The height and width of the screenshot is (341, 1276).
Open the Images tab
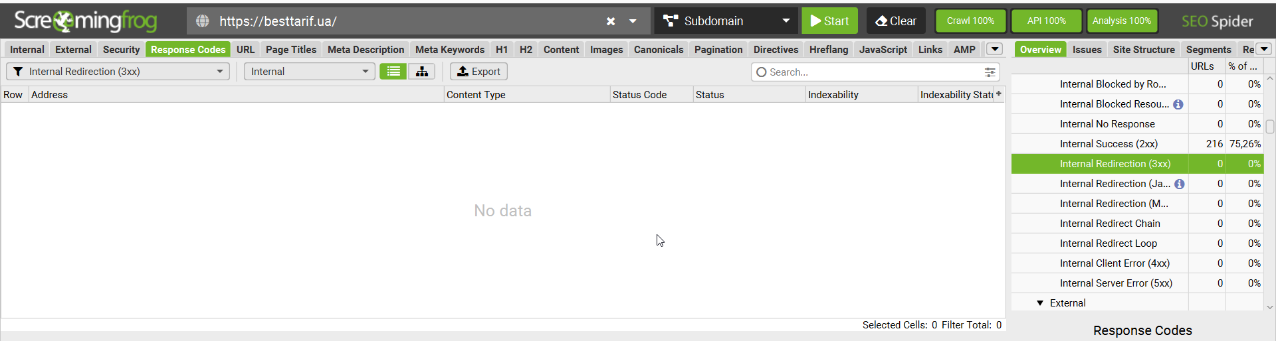click(607, 49)
